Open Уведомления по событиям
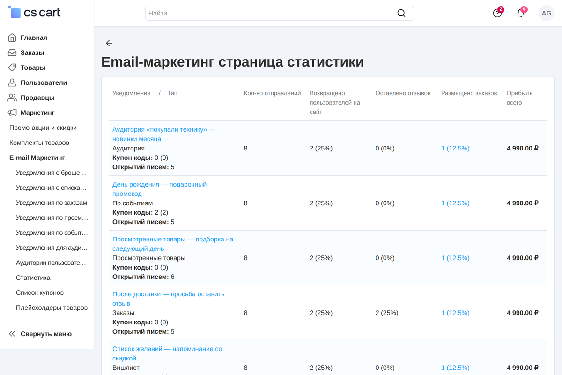 tap(52, 232)
